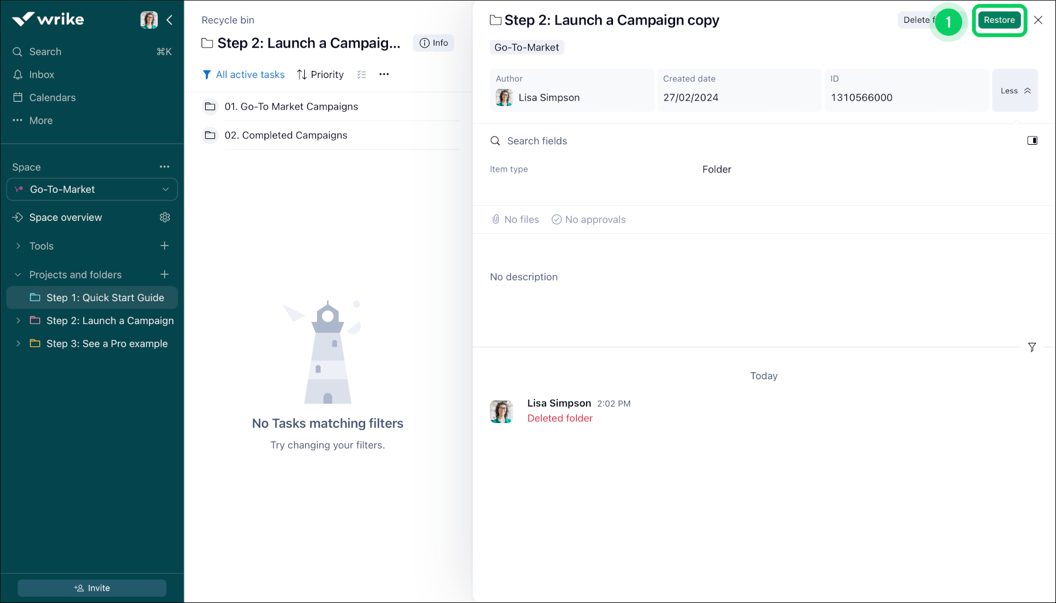Toggle the fields side panel icon

point(1033,141)
